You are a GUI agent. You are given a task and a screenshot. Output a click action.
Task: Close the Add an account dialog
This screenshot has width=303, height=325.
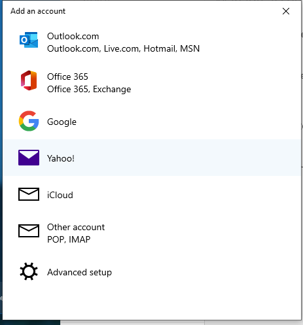tap(286, 11)
